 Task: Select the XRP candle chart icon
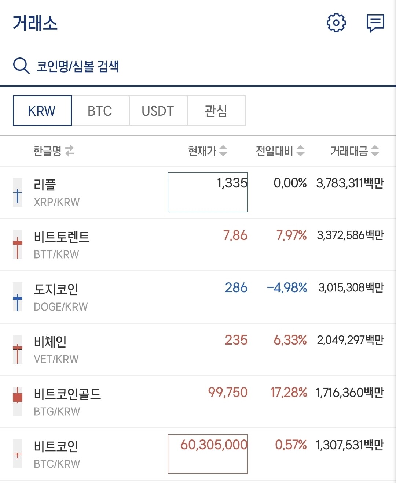point(17,192)
